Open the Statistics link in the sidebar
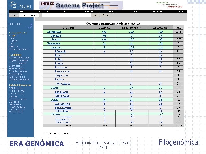The width and height of the screenshot is (206, 154). pyautogui.click(x=13, y=46)
